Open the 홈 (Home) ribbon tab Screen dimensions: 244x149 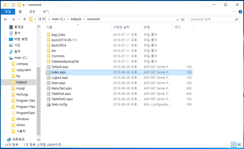point(20,12)
